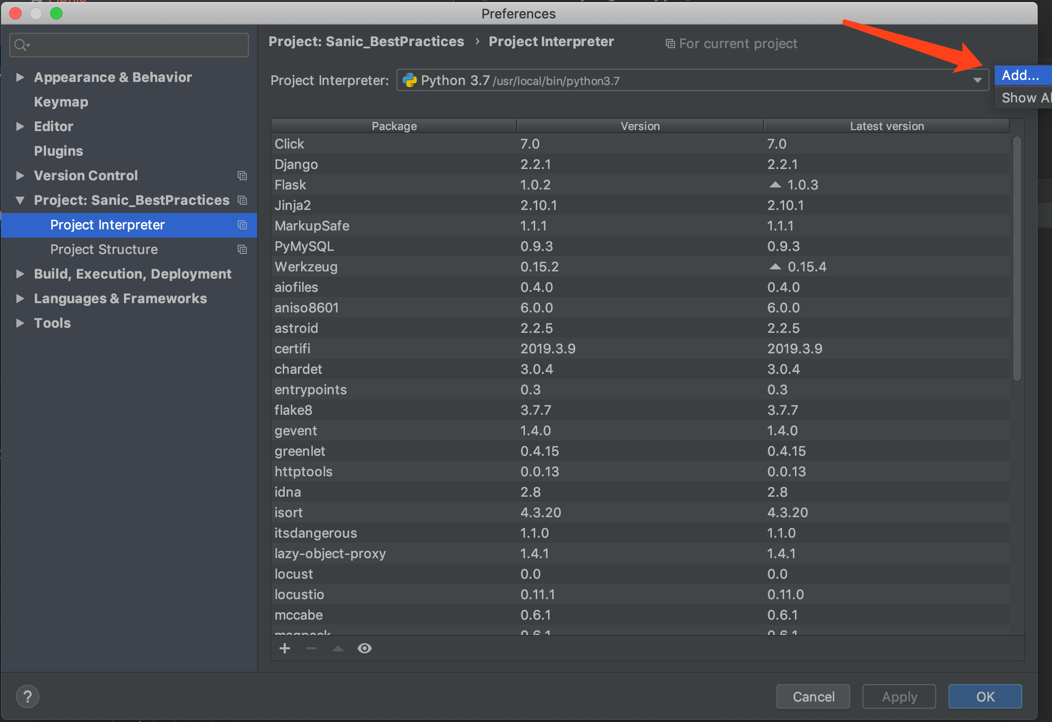Collapse the Project: Sanic_BestPractices section
Screen dimensions: 1052x722
click(20, 200)
